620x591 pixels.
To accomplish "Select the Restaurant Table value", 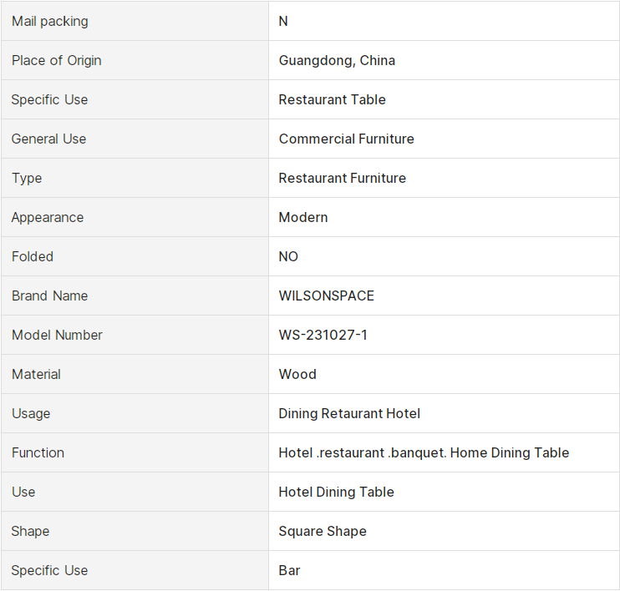I will [x=333, y=99].
